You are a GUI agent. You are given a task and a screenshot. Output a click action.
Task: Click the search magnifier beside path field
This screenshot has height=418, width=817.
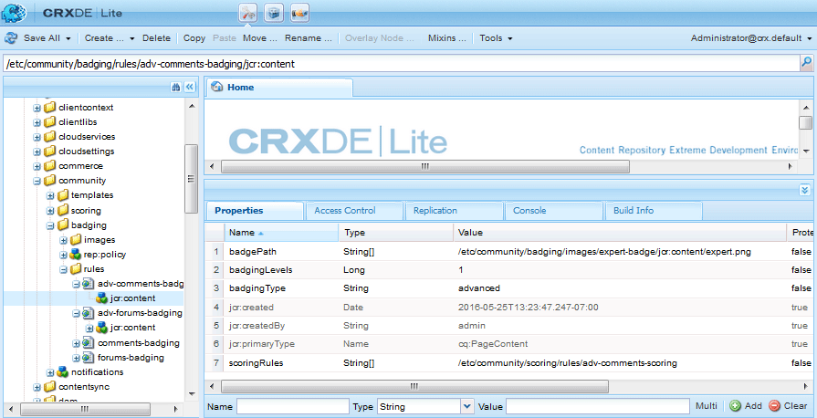(x=805, y=64)
